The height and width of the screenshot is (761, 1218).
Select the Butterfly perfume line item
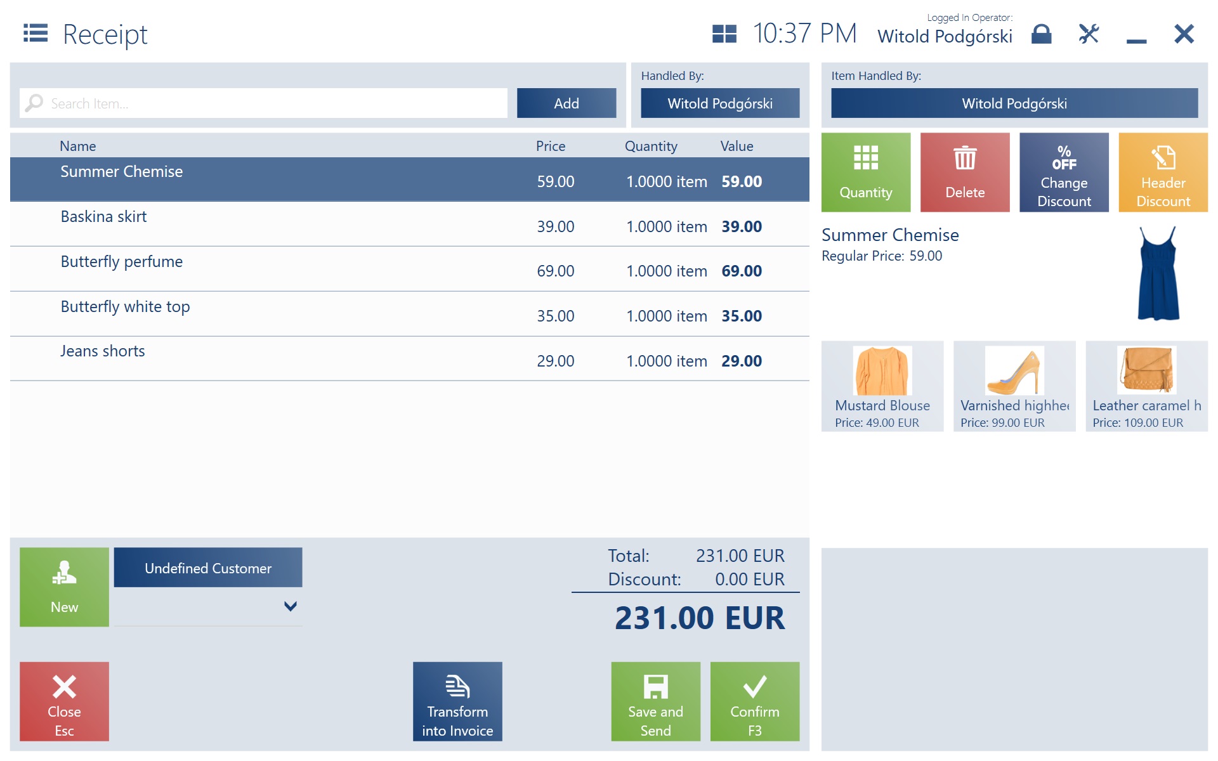409,270
